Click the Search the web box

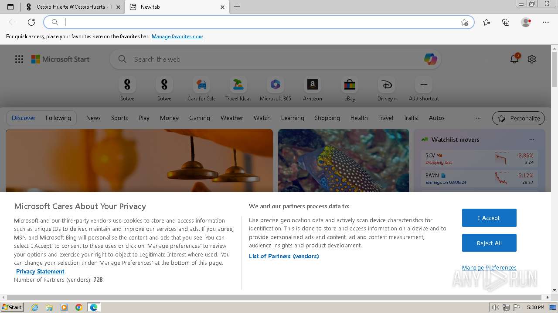(x=275, y=59)
